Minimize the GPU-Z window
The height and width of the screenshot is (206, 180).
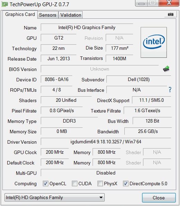141,3
